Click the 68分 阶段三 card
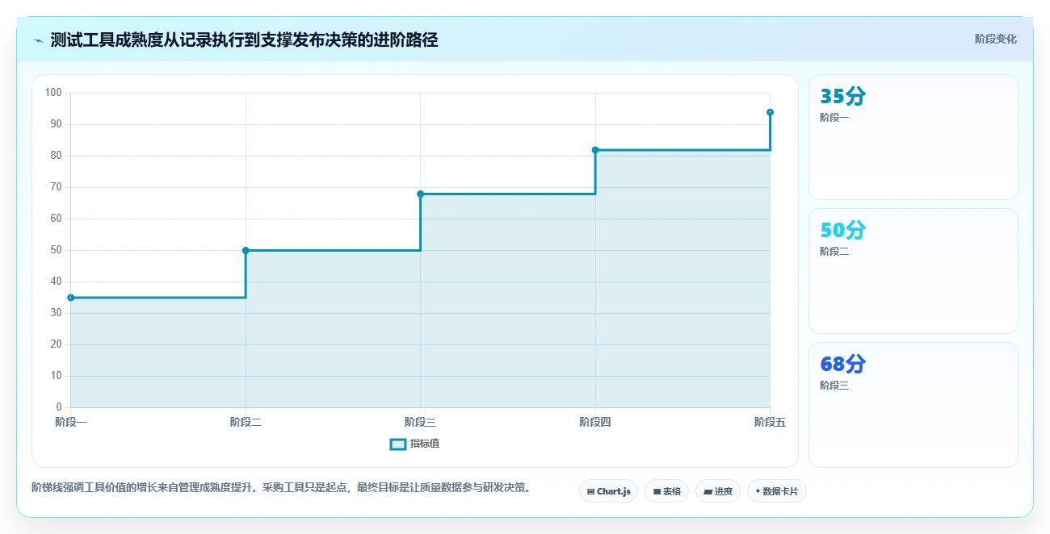Image resolution: width=1050 pixels, height=534 pixels. [x=913, y=405]
